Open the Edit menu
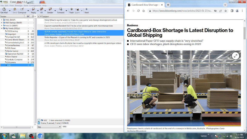Image resolution: width=247 pixels, height=139 pixels. pos(6,5)
